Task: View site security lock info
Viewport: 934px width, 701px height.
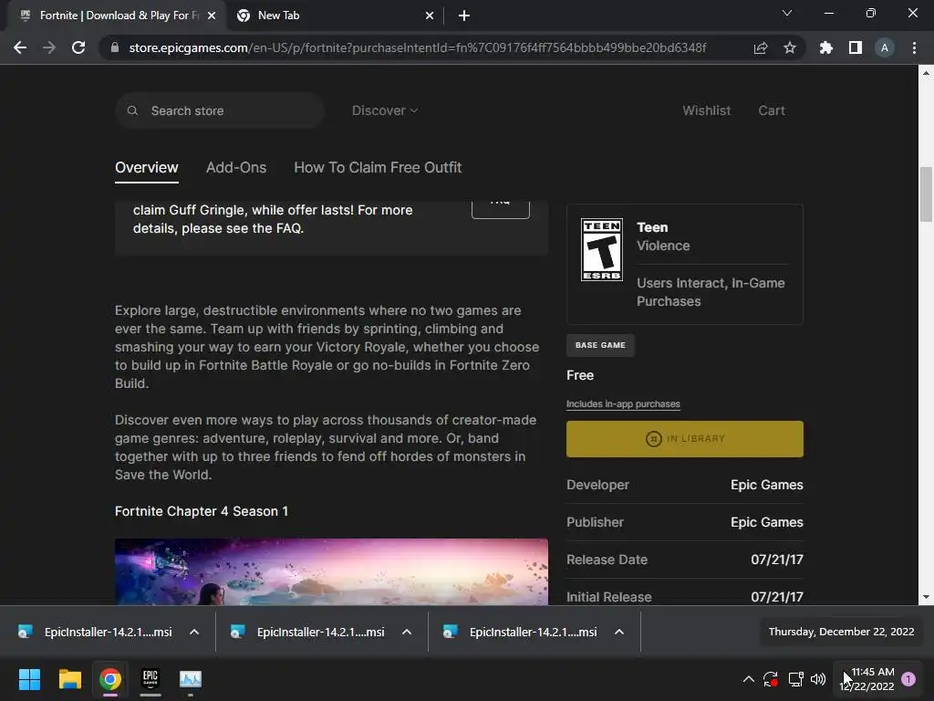Action: (115, 47)
